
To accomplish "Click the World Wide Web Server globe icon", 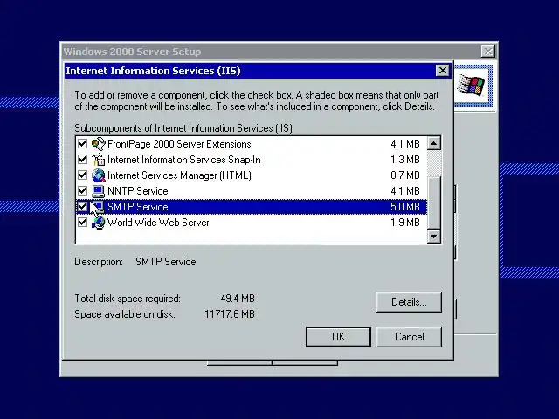I will tap(99, 223).
